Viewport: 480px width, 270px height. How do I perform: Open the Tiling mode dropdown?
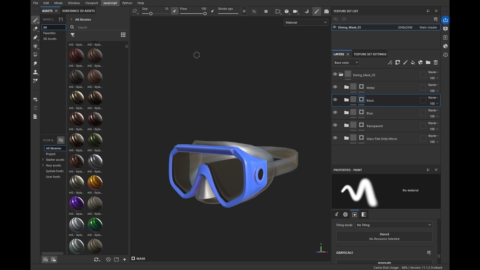394,225
